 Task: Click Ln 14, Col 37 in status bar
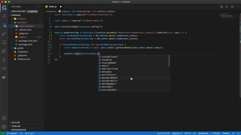point(163,133)
